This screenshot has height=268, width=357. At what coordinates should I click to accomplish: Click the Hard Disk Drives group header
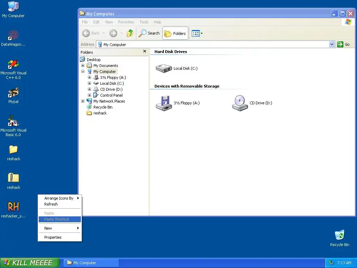[x=170, y=52]
